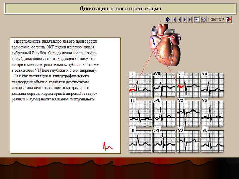Select the lead I ECG tracing

140,84
